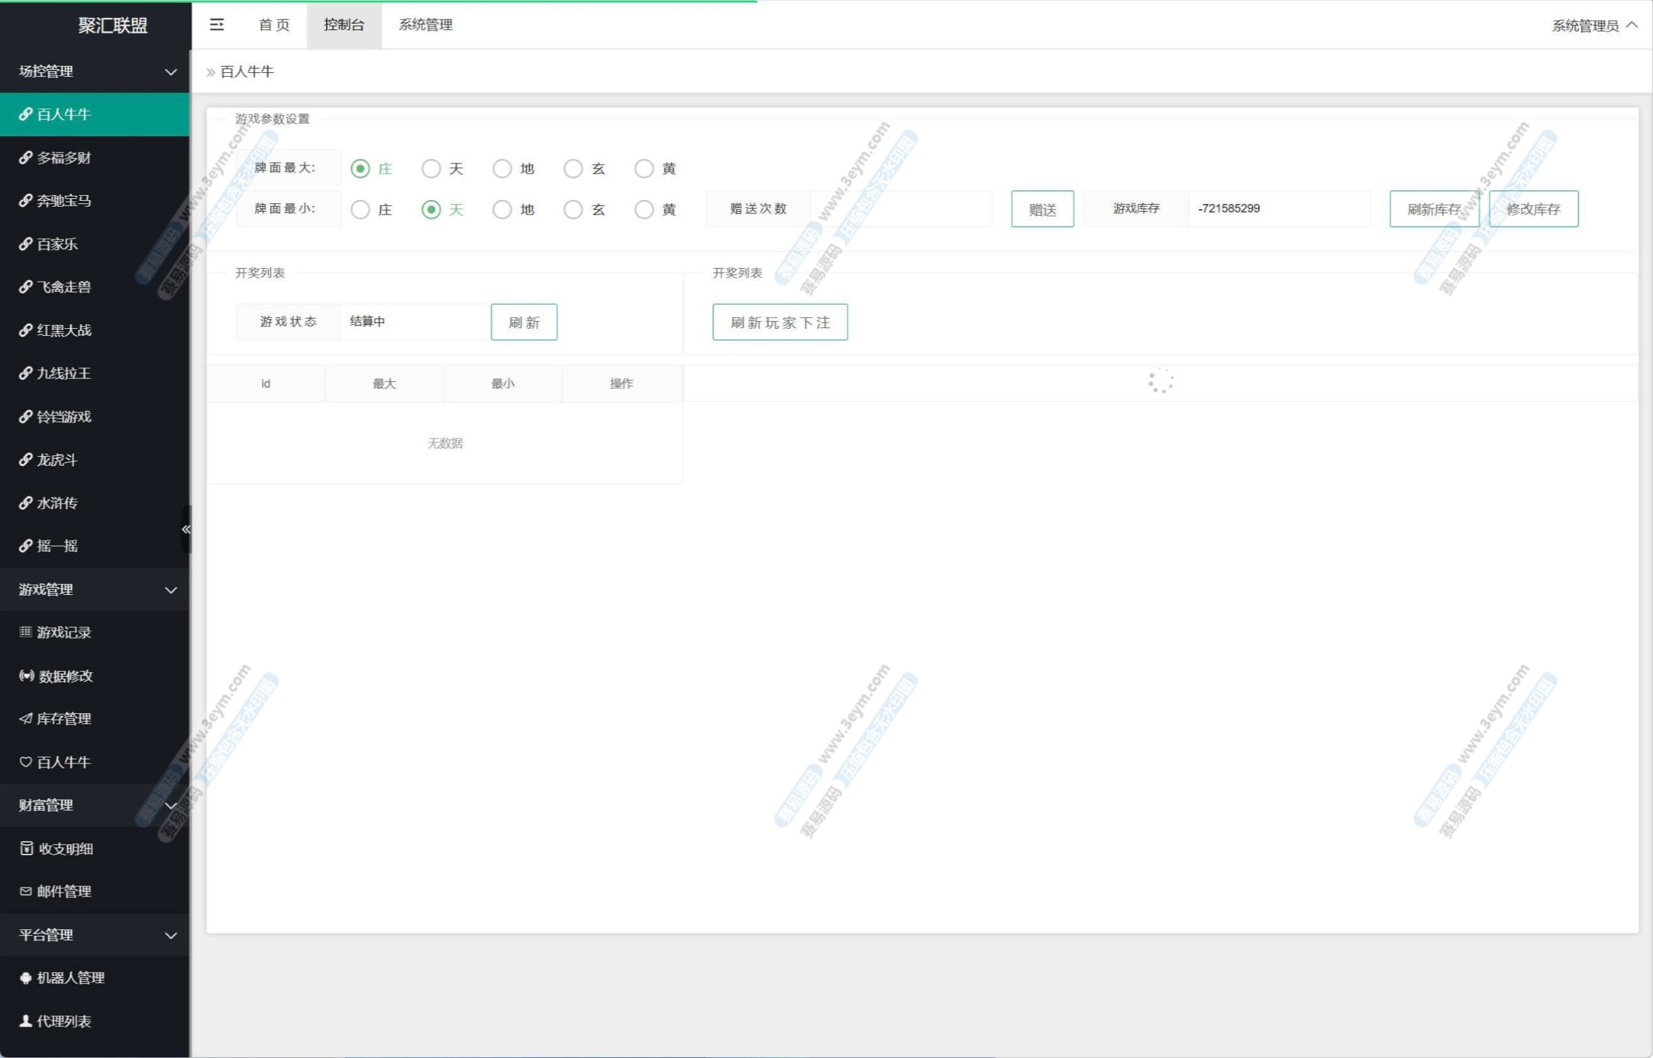This screenshot has width=1653, height=1058.
Task: Open 收支明细 via its calculator icon
Action: pyautogui.click(x=26, y=848)
